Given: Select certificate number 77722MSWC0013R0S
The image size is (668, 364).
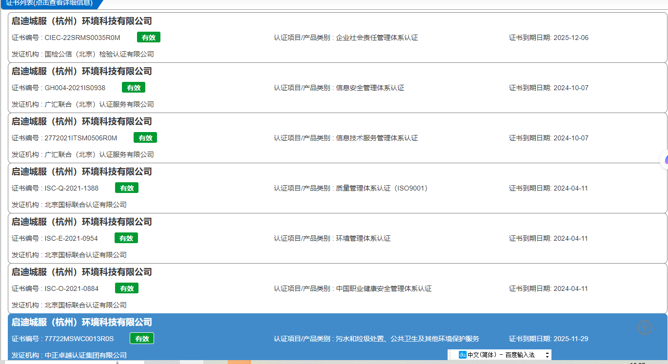Looking at the screenshot, I should [x=79, y=339].
